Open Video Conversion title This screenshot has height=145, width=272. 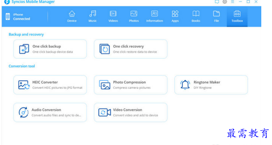pyautogui.click(x=128, y=110)
